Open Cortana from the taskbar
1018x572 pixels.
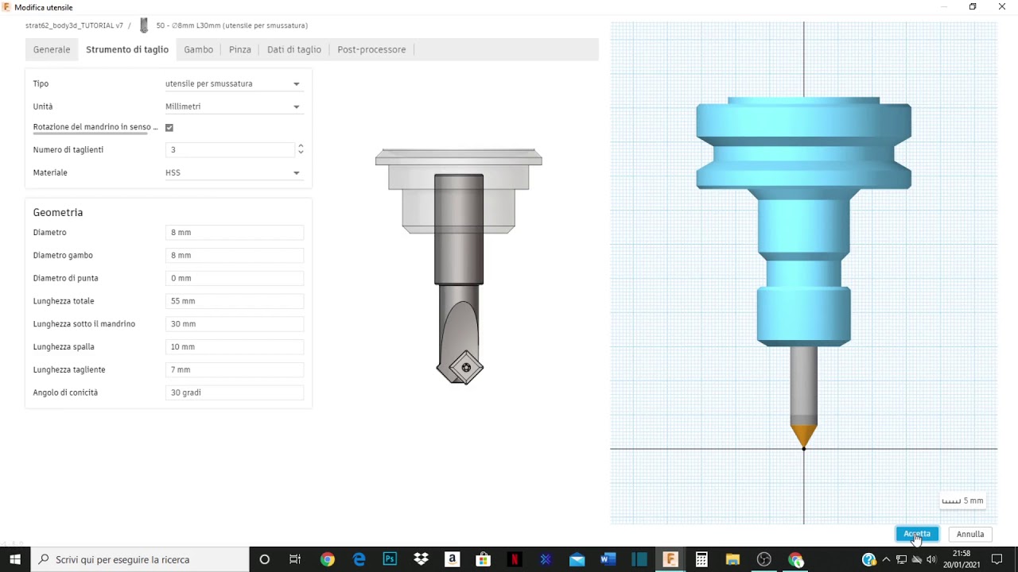[x=265, y=559]
